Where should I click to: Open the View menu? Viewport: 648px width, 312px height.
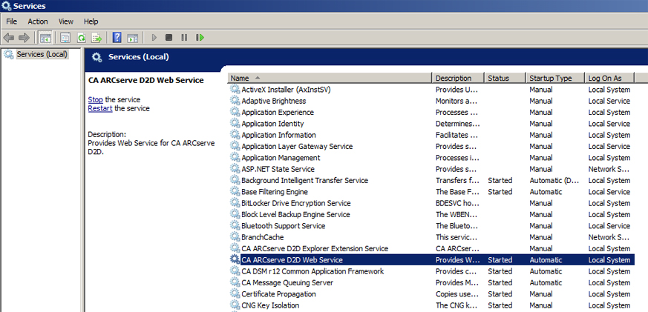click(66, 21)
